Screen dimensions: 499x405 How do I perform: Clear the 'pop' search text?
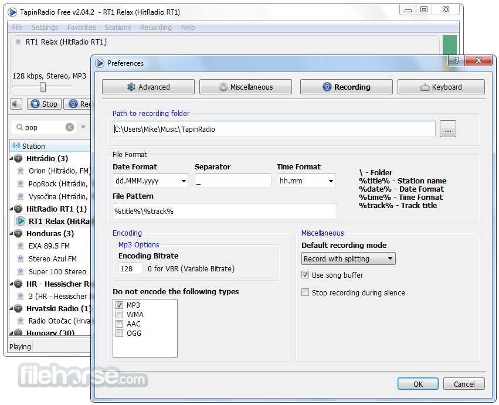click(x=70, y=127)
